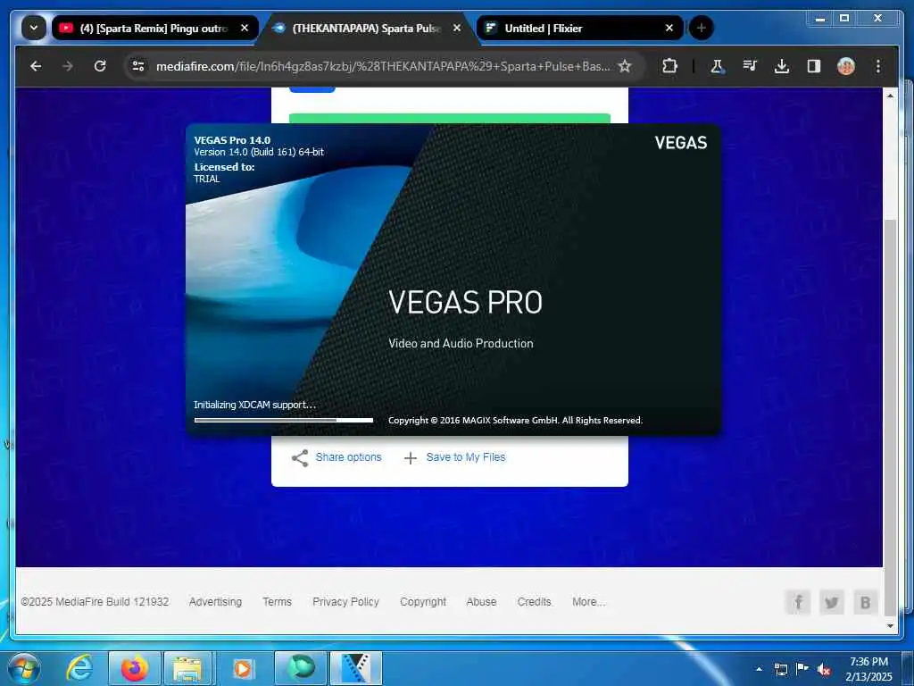914x686 pixels.
Task: Open the network tray icon
Action: [781, 670]
